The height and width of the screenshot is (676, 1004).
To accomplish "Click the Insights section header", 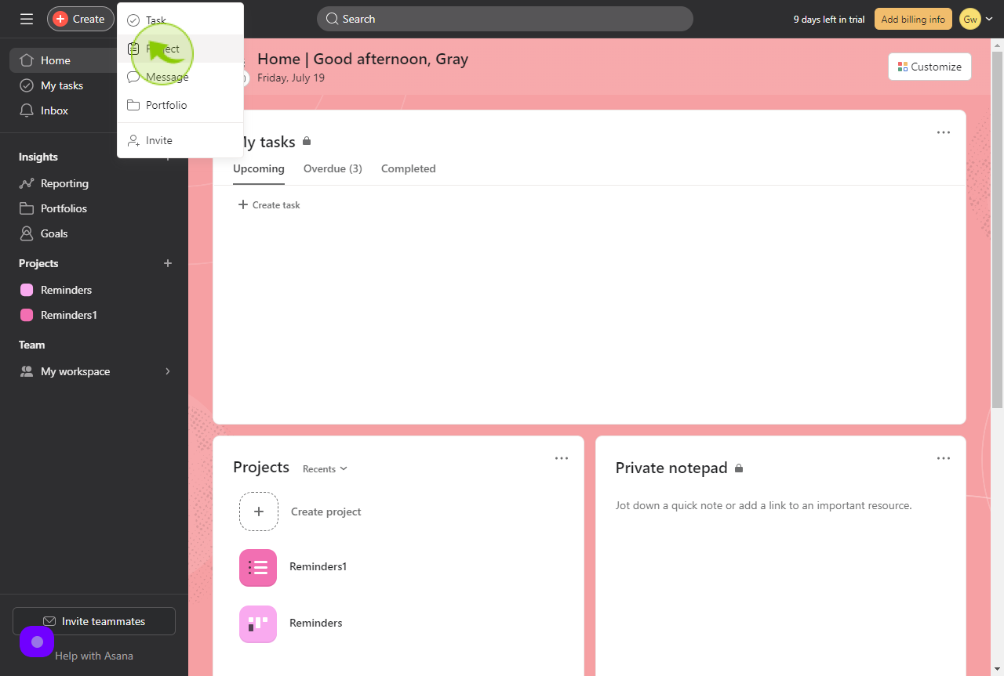I will point(38,157).
